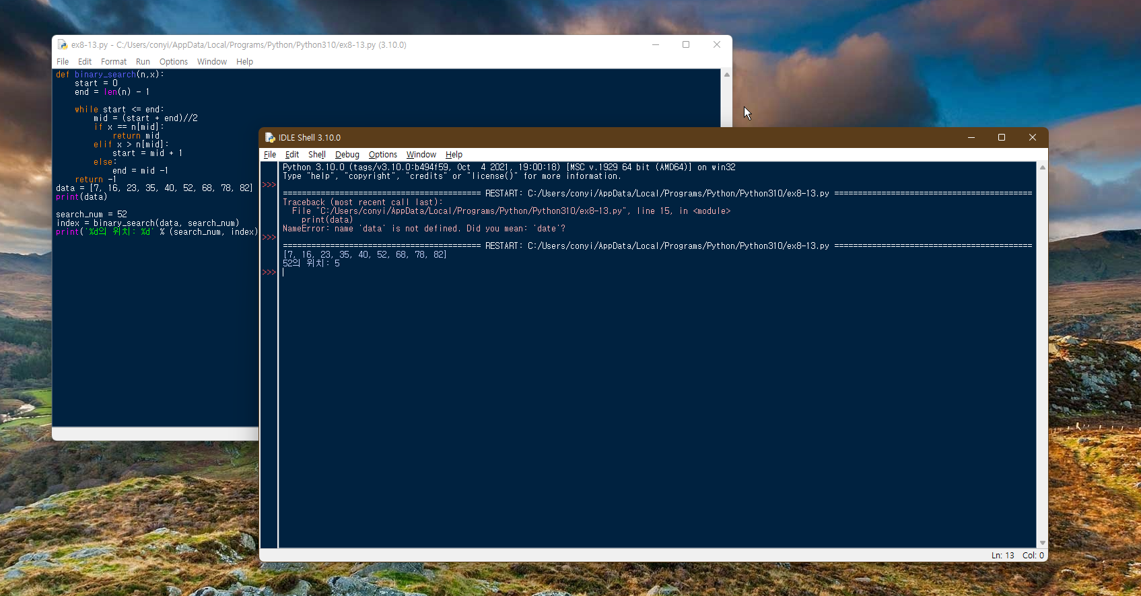This screenshot has height=596, width=1141.
Task: Open Help menu in IDLE Shell window
Action: coord(454,155)
